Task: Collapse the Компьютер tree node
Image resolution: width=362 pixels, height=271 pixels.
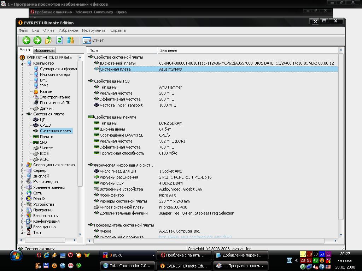Action: coord(23,64)
